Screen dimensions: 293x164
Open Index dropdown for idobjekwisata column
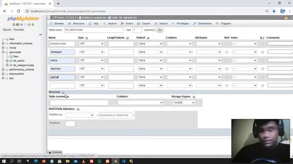(x=244, y=44)
